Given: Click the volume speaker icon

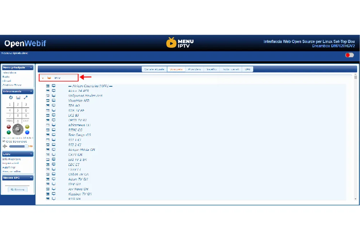Looking at the screenshot, I should [x=5, y=146].
